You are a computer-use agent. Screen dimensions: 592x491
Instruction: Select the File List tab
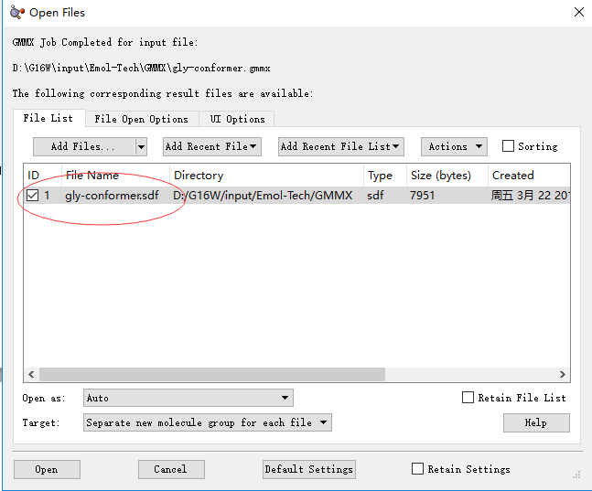[x=48, y=118]
